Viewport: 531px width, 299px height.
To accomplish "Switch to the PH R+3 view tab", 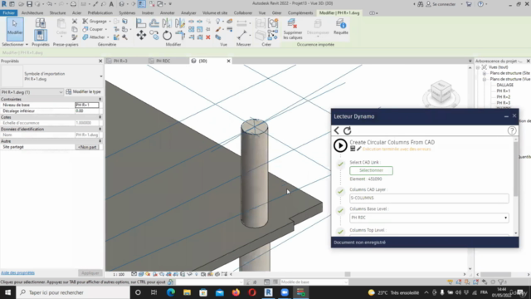I will 120,61.
